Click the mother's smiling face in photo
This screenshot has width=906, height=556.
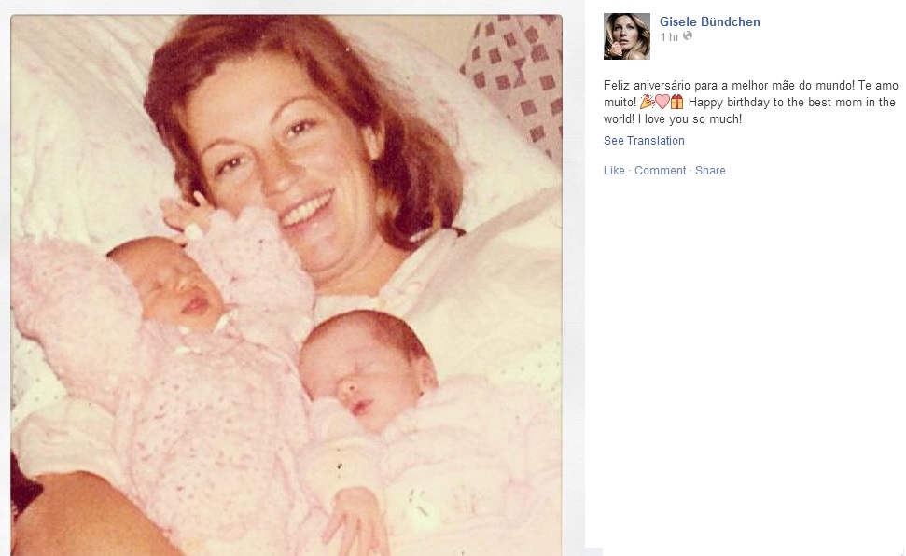pyautogui.click(x=282, y=169)
